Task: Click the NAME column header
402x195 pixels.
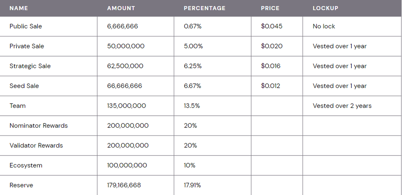Action: 19,8
